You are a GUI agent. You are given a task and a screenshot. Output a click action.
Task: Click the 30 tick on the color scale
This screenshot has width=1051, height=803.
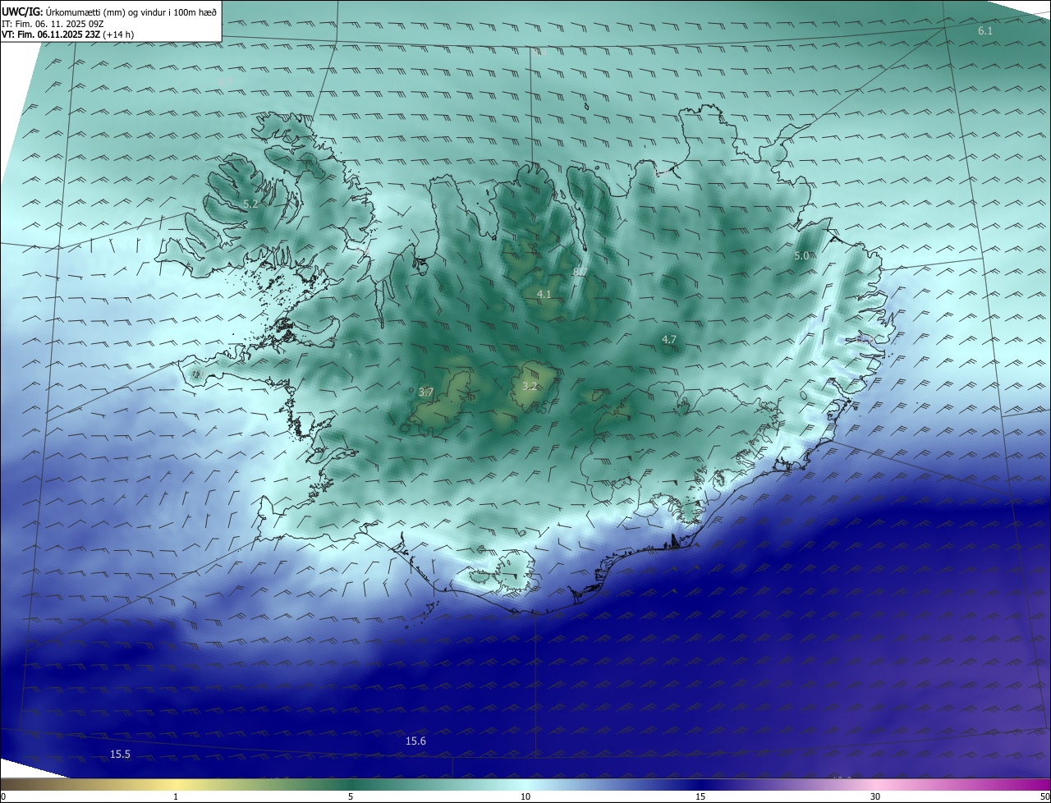click(875, 796)
